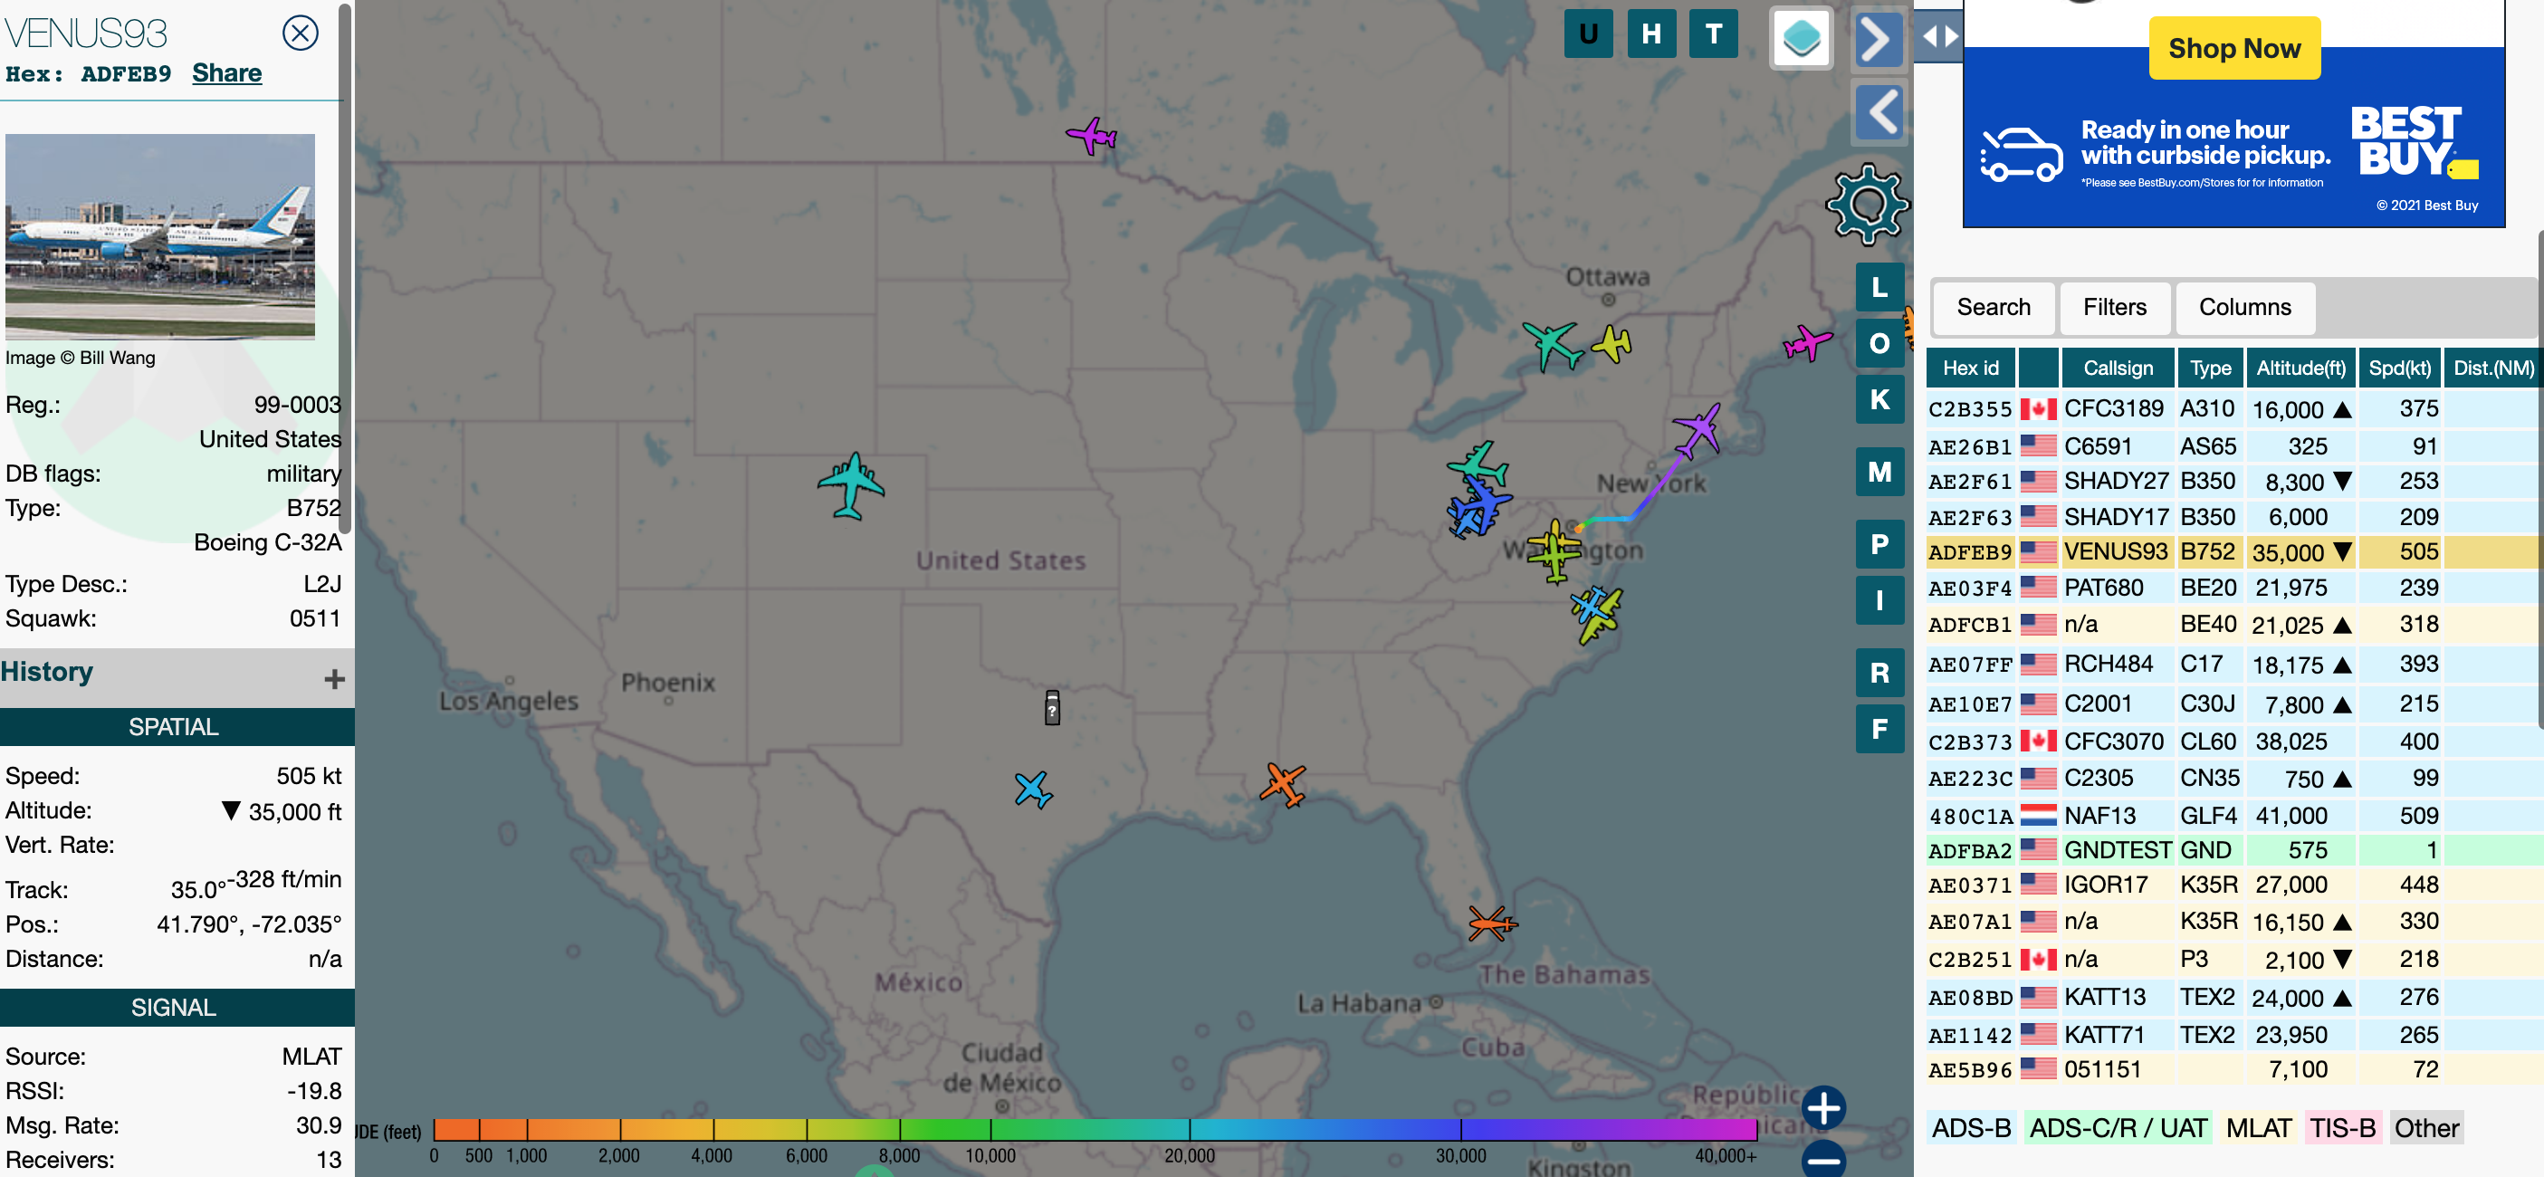2544x1177 pixels.
Task: Select the NAF13 GLF4 row
Action: 2233,816
